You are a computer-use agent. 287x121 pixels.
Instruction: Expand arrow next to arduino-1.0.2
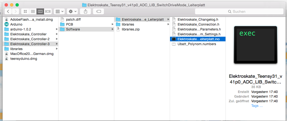pos(57,29)
